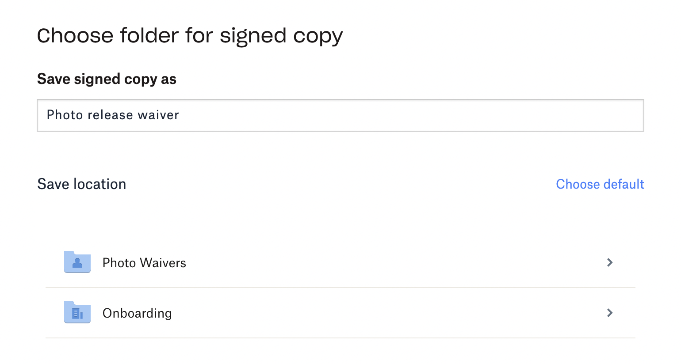
Task: Click empty space in Photo Waivers row
Action: click(376, 263)
